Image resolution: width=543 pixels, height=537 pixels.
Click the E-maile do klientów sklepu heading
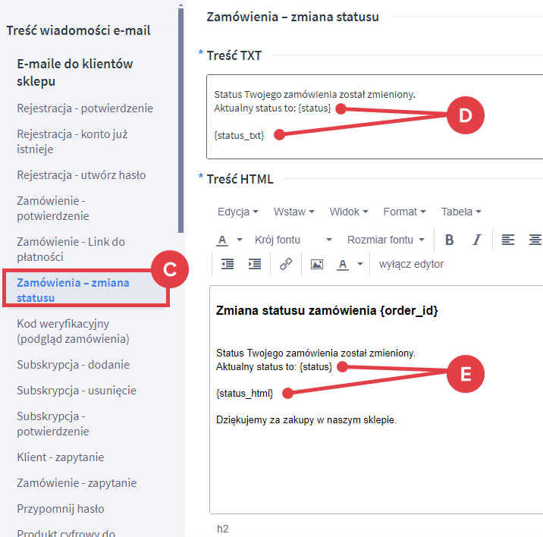[x=74, y=73]
